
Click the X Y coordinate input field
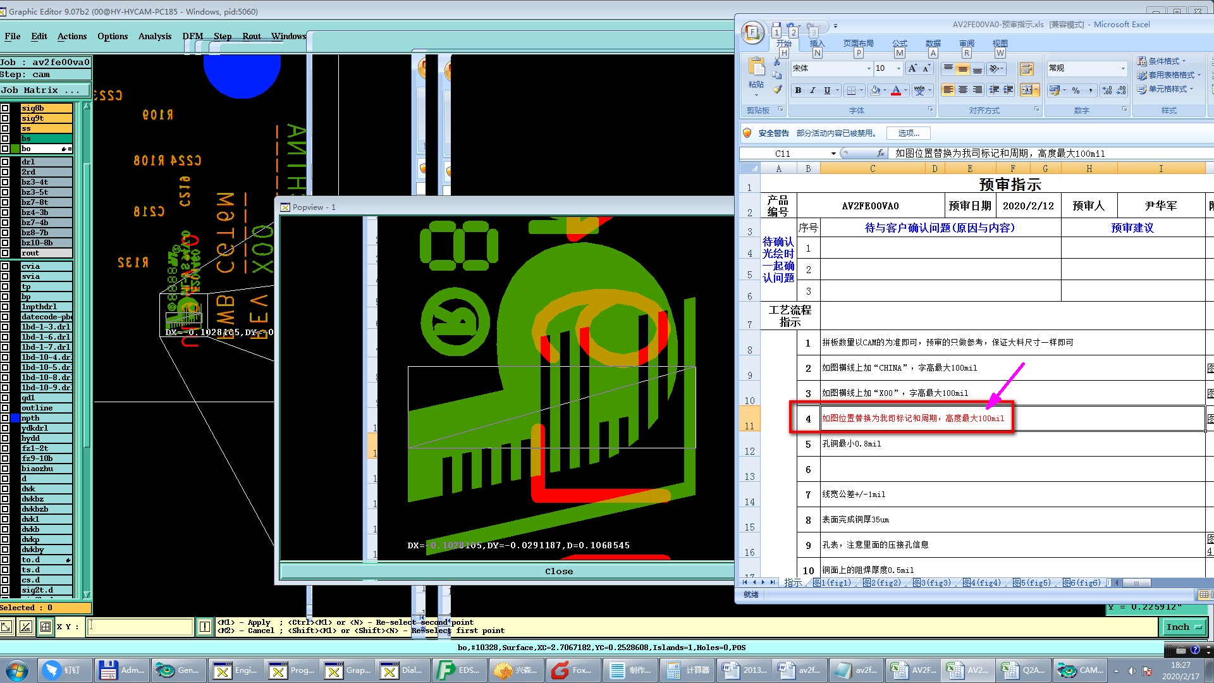(140, 626)
